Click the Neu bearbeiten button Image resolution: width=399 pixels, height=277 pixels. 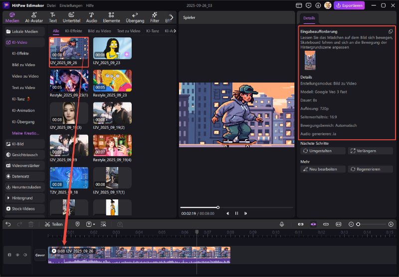(323, 169)
